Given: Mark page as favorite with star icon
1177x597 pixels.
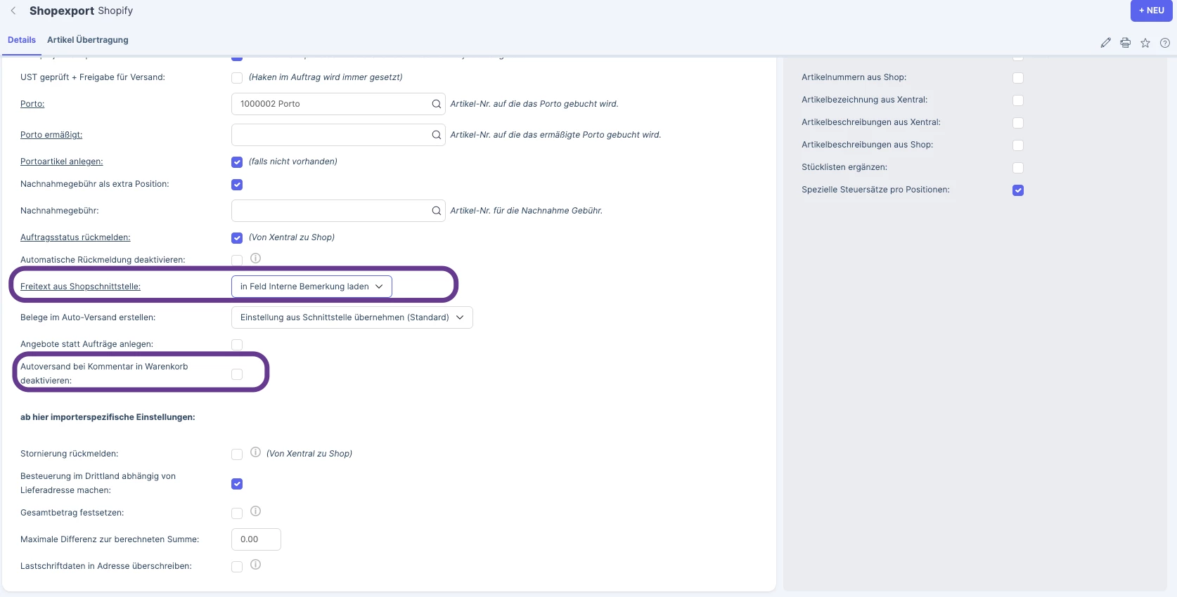Looking at the screenshot, I should pyautogui.click(x=1145, y=43).
